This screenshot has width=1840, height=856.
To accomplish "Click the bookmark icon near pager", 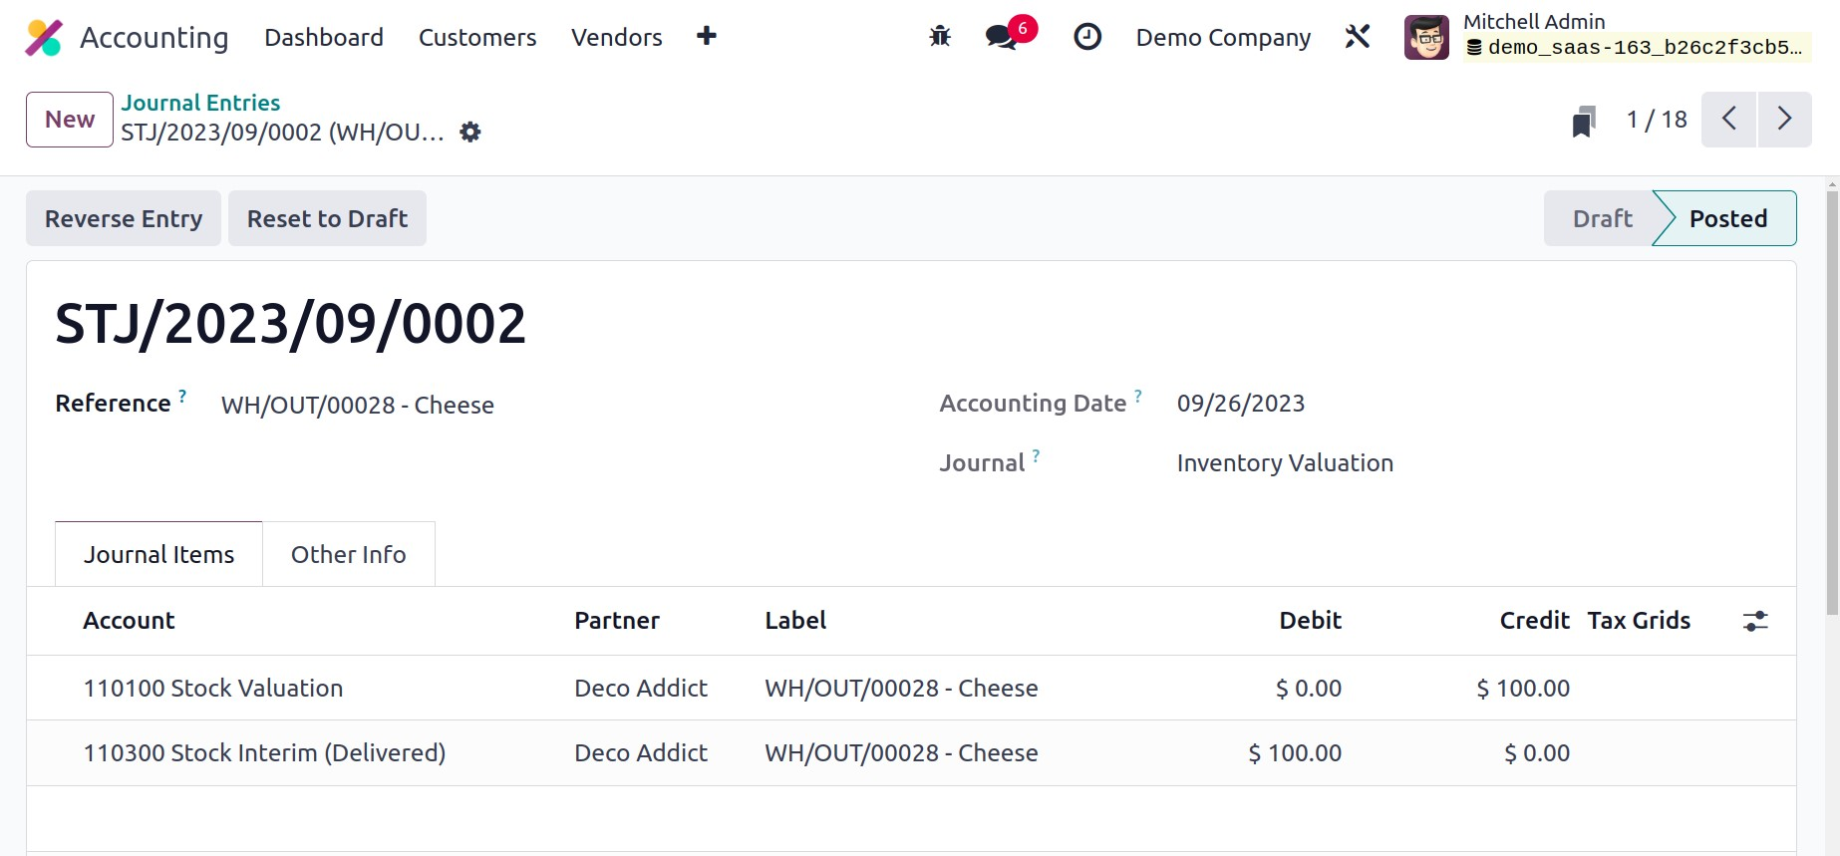I will click(x=1583, y=121).
